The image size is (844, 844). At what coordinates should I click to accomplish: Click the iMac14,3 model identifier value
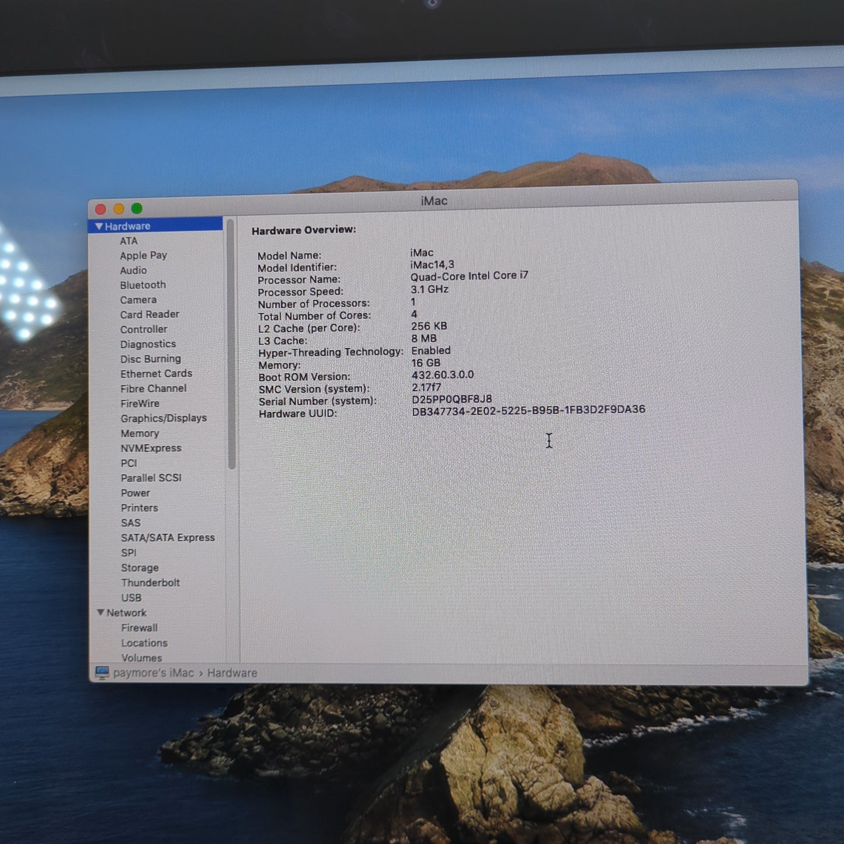[x=432, y=265]
